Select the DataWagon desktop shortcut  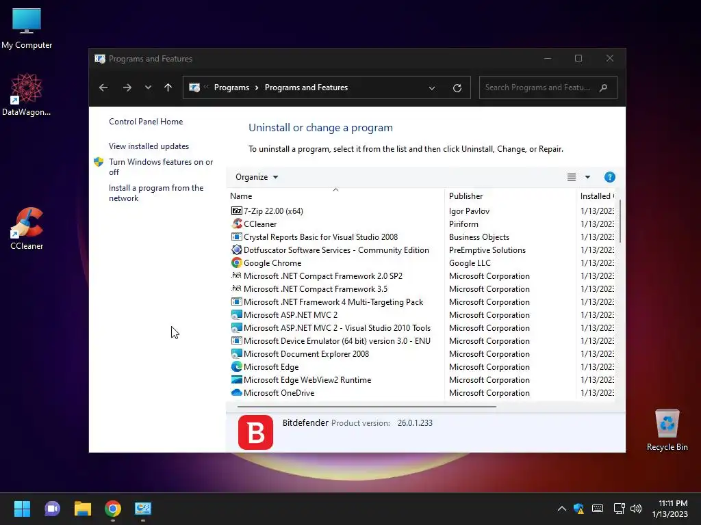[x=27, y=94]
